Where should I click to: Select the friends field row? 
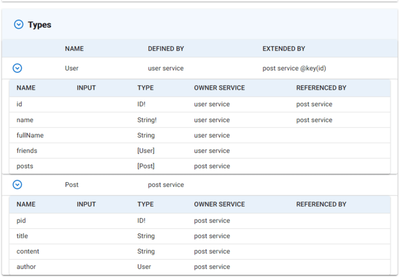point(200,151)
